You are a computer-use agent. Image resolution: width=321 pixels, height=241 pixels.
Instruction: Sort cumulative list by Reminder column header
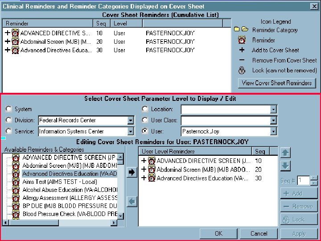coord(48,23)
